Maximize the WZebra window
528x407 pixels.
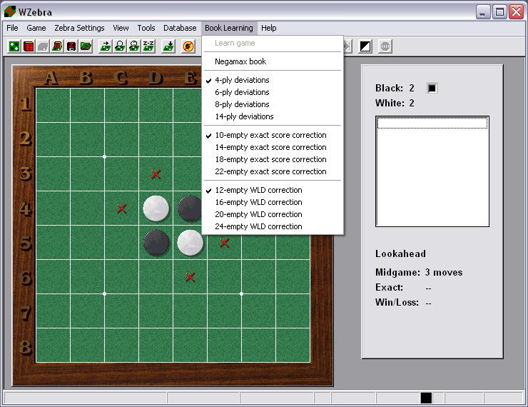click(499, 12)
